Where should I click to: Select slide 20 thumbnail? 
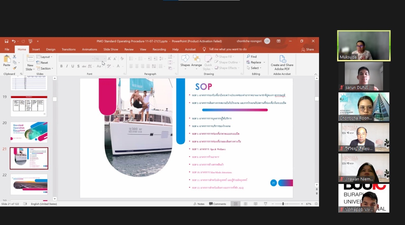(x=29, y=132)
